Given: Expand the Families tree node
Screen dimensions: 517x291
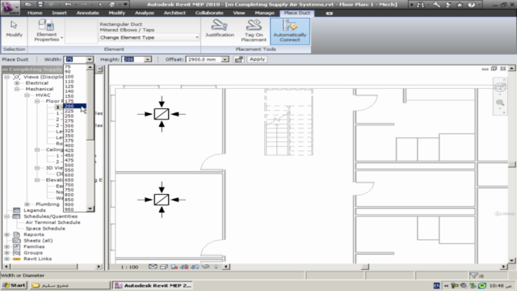Looking at the screenshot, I should [x=7, y=247].
